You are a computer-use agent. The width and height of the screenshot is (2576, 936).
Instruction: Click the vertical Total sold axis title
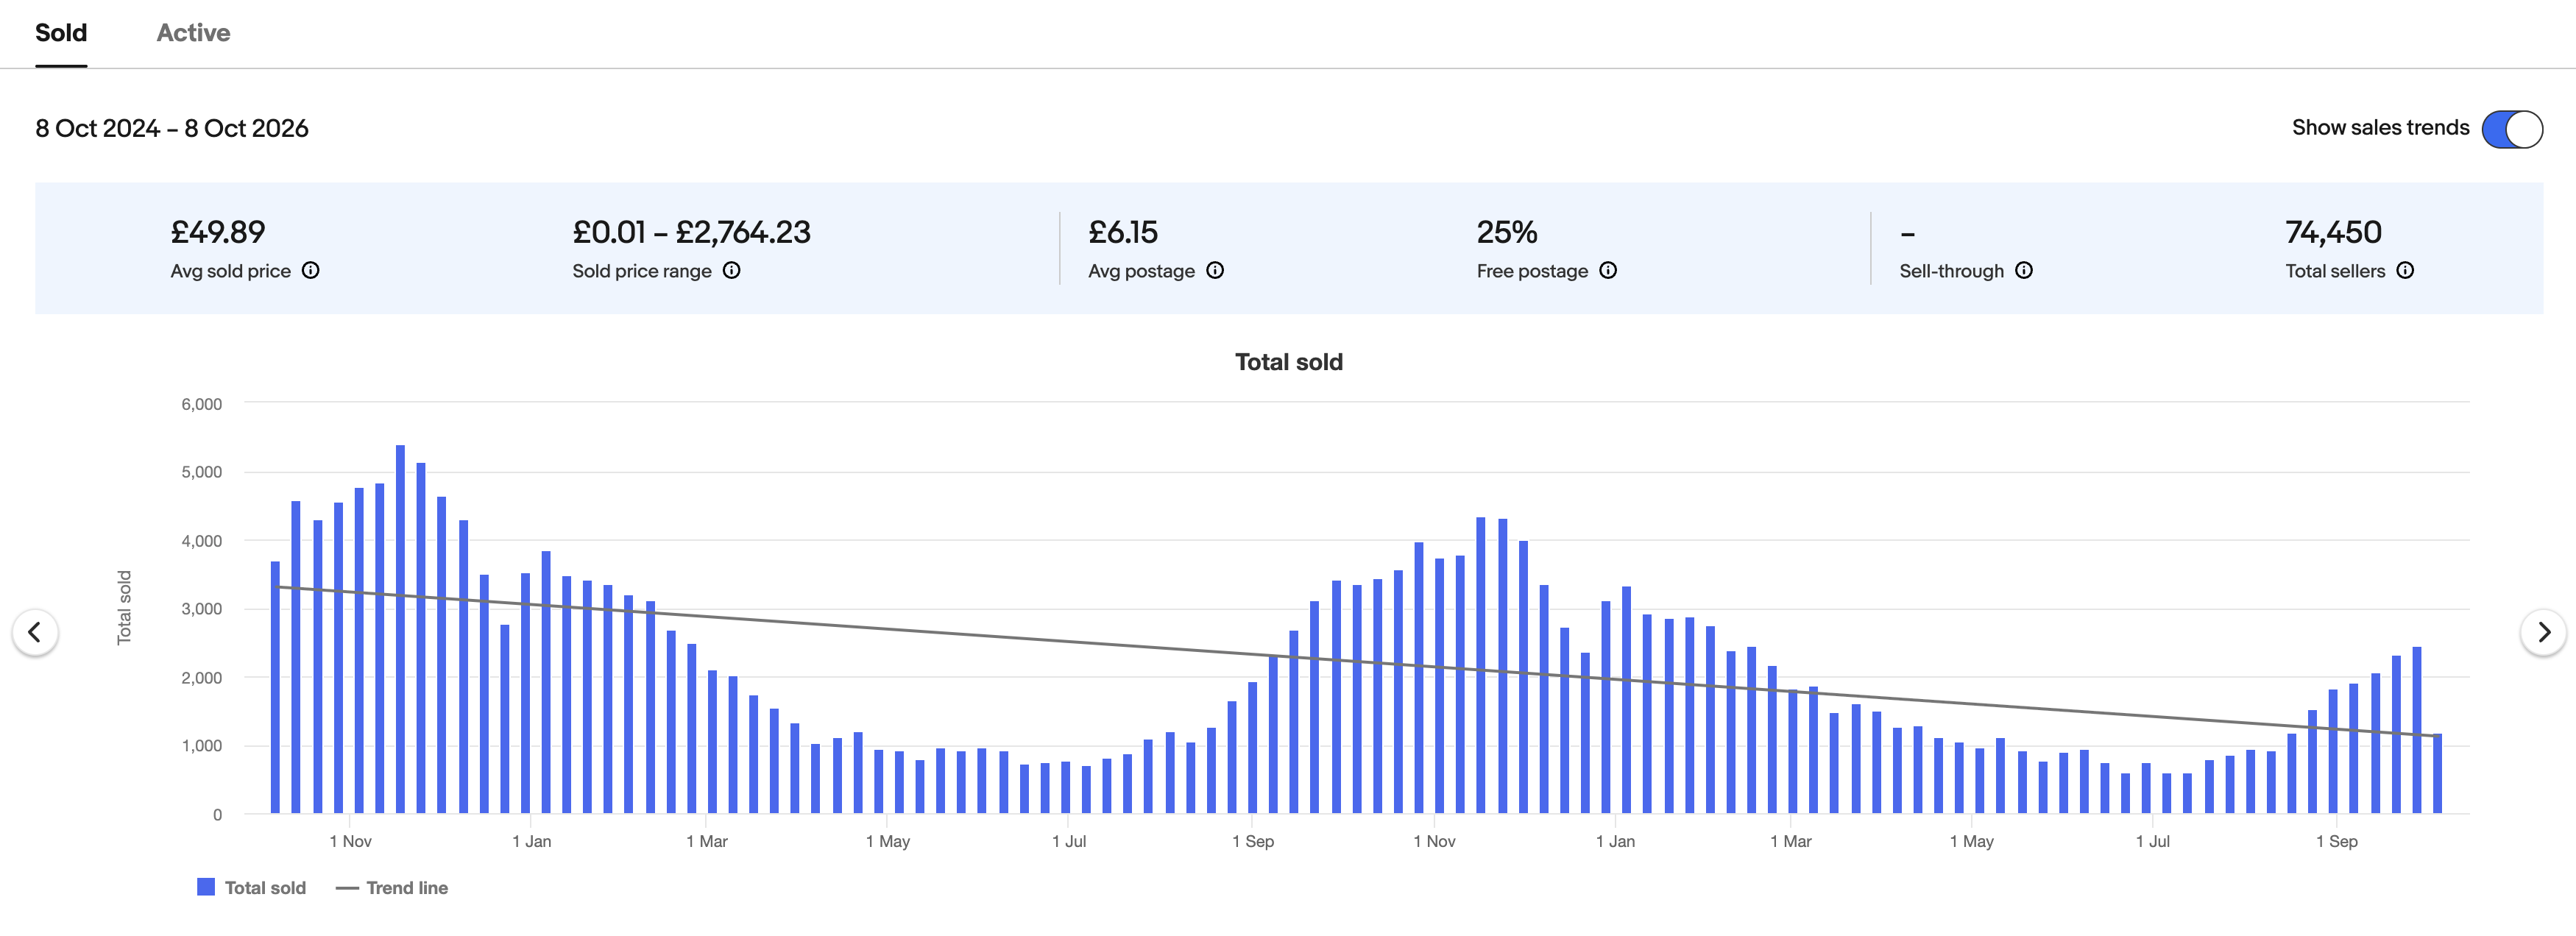click(x=124, y=607)
